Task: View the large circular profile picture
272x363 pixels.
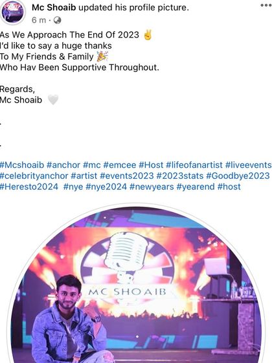Action: (x=136, y=285)
